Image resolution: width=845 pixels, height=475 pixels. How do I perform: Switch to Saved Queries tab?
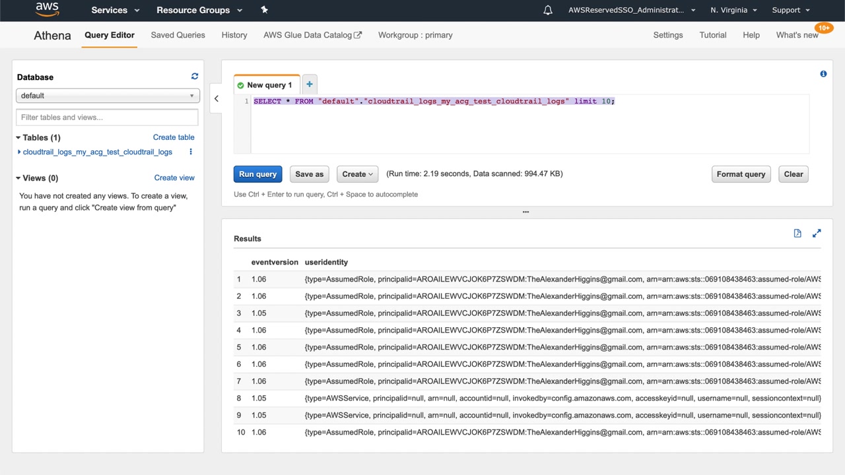point(178,35)
